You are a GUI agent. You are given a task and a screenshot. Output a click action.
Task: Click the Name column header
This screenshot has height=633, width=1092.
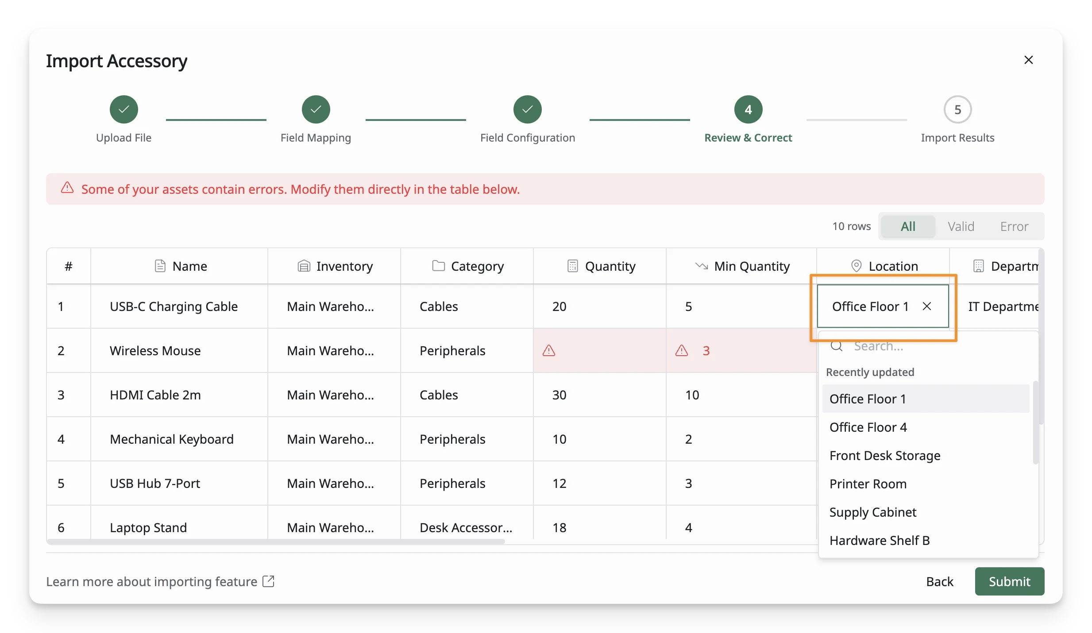coord(179,266)
